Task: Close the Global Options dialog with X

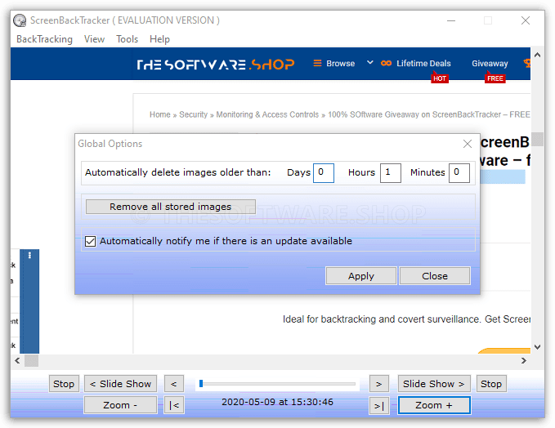Action: [x=468, y=144]
